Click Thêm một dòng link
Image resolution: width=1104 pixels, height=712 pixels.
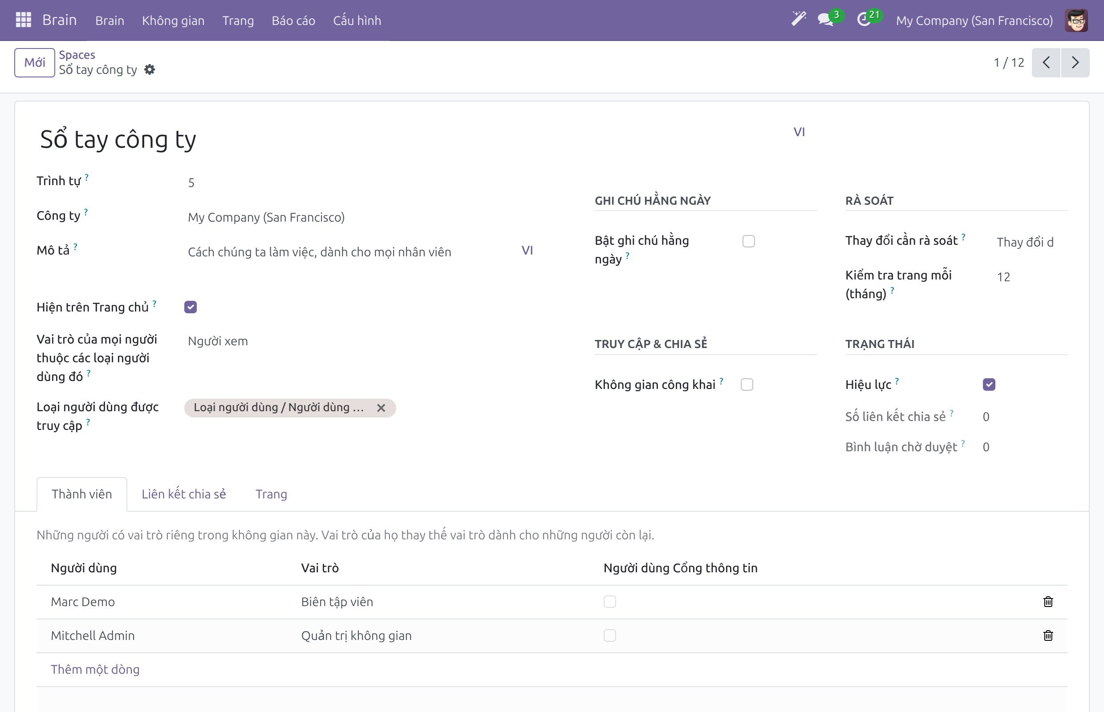click(95, 669)
